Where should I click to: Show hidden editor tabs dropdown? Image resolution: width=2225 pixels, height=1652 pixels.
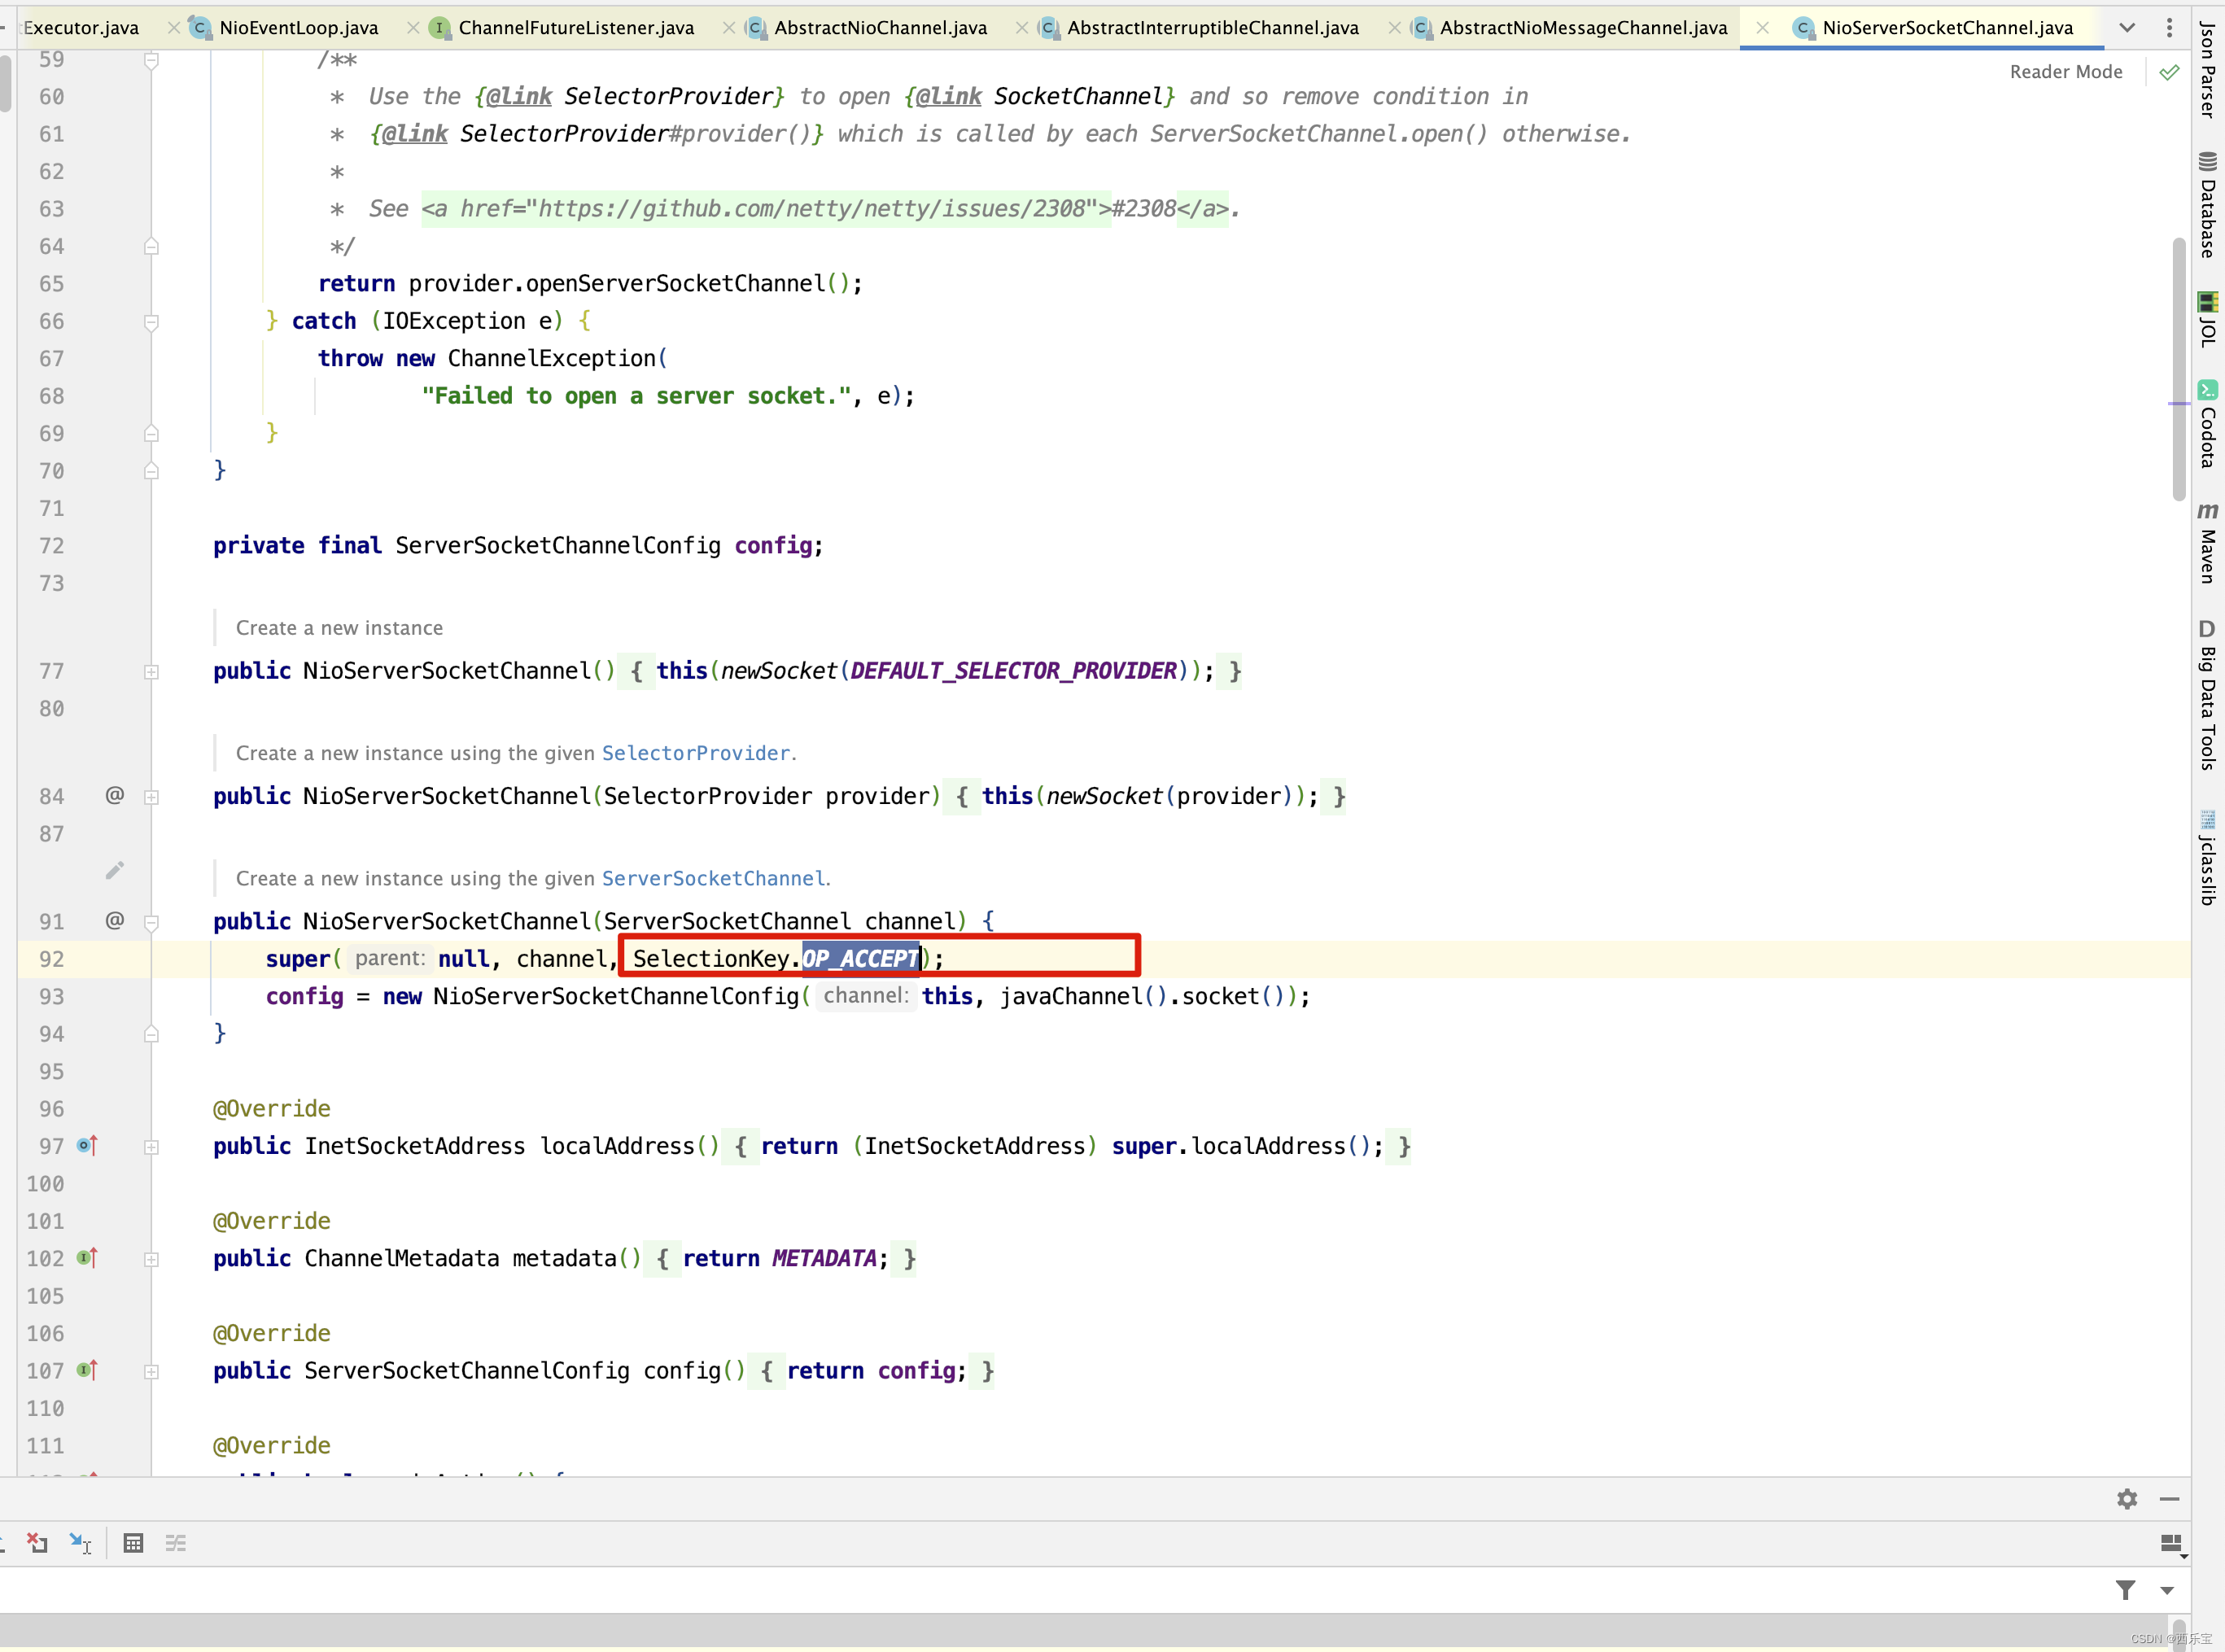coord(2127,27)
